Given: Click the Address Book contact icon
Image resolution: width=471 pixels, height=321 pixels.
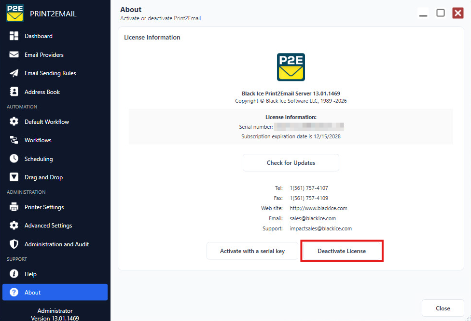Looking at the screenshot, I should (x=14, y=92).
